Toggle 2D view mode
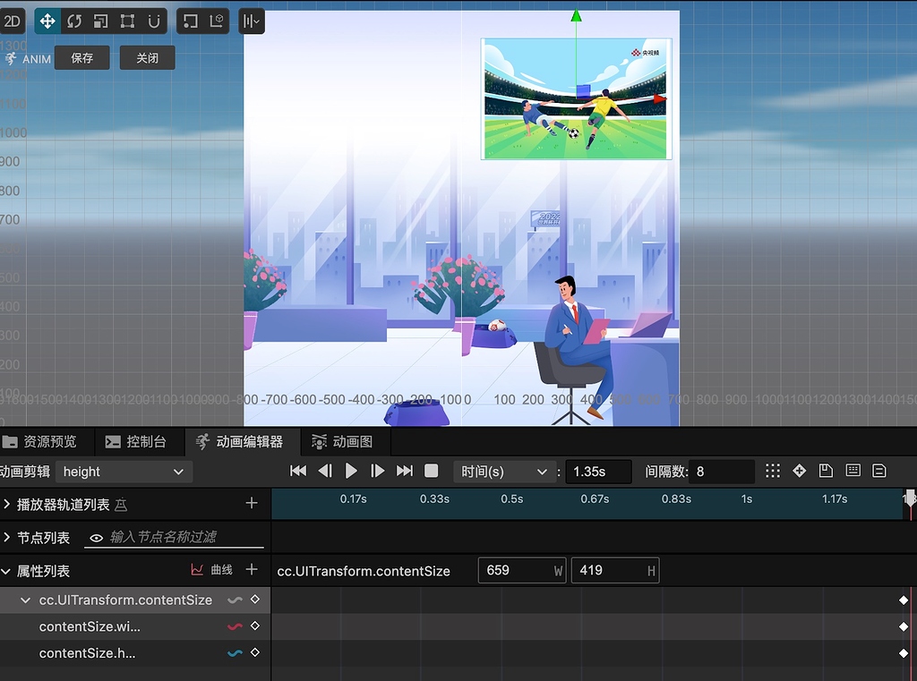Screen dimensions: 917x681 [13, 21]
